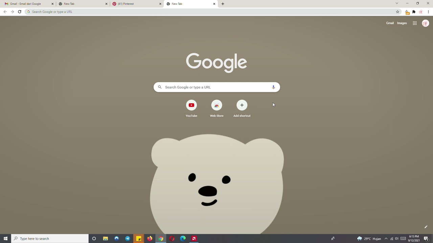Open the volume control in the tray

[x=397, y=239]
